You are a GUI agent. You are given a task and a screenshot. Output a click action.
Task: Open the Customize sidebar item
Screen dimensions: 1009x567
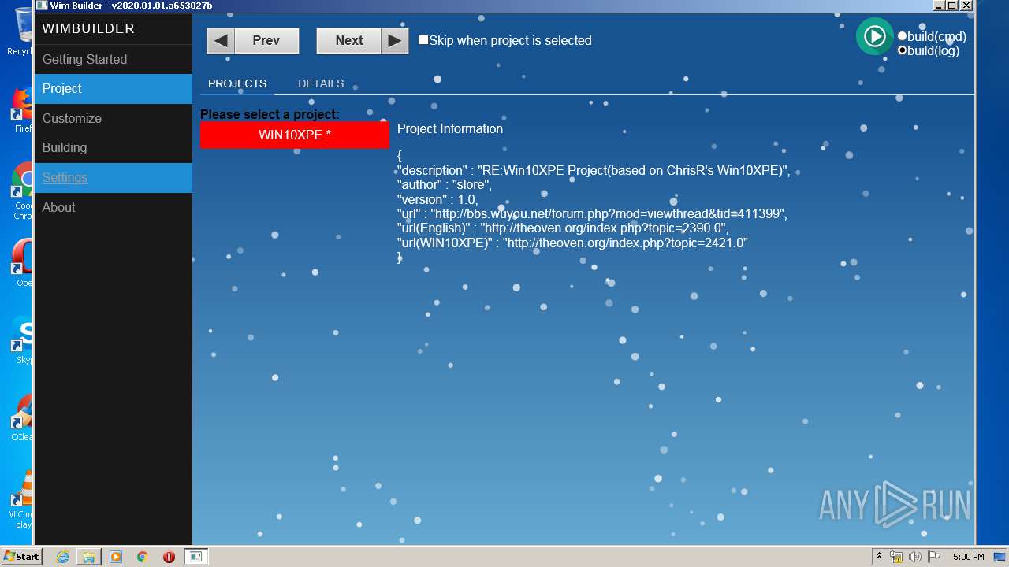tap(113, 118)
